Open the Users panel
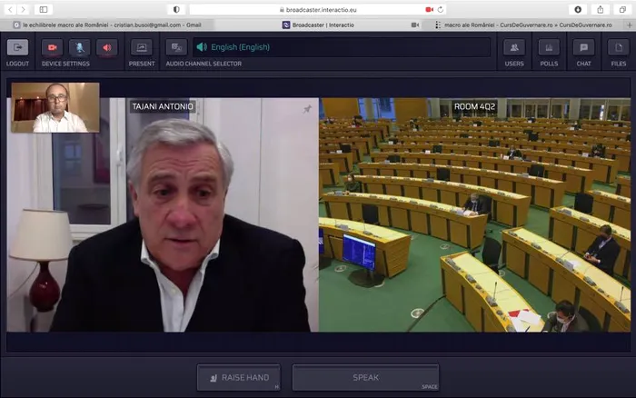Viewport: 636px width, 398px height. [514, 47]
